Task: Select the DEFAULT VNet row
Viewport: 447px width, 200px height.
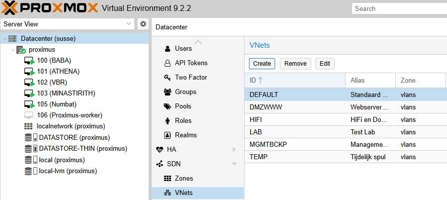Action: coord(346,95)
